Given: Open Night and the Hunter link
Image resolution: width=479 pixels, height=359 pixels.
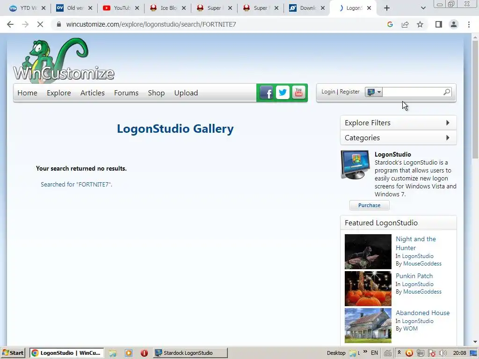Looking at the screenshot, I should click(416, 243).
